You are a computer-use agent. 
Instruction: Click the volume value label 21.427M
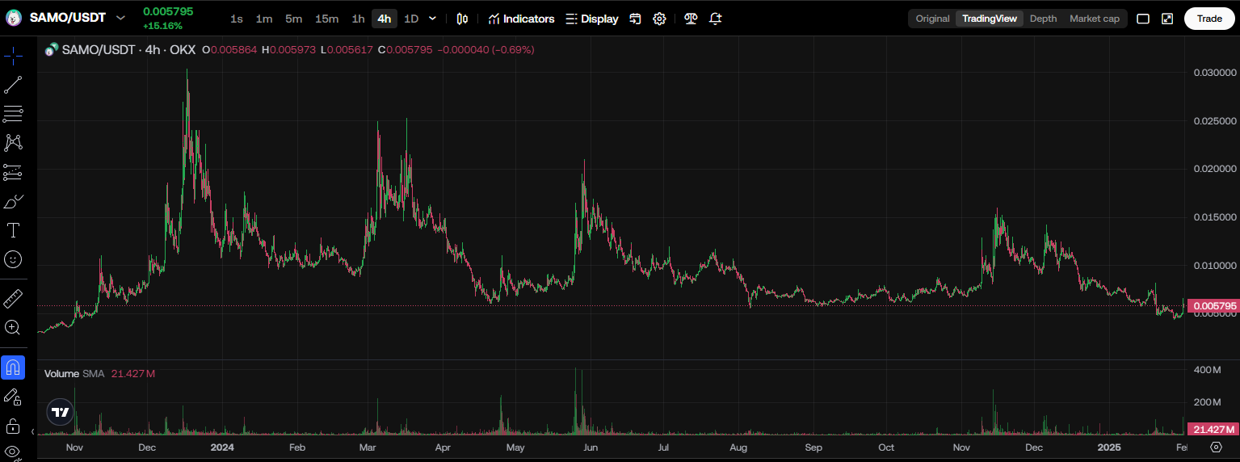coord(1213,430)
